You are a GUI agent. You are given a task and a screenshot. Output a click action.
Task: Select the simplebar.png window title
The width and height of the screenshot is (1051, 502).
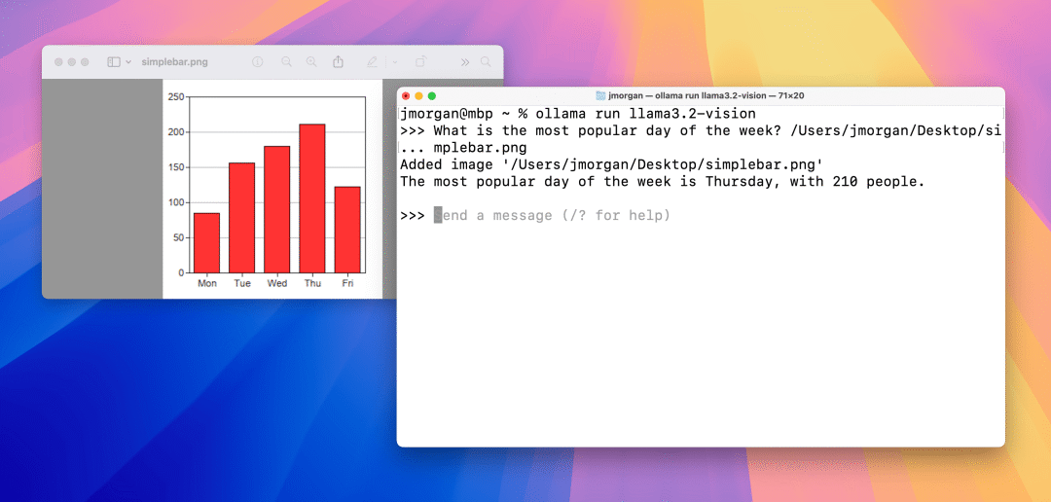tap(174, 62)
